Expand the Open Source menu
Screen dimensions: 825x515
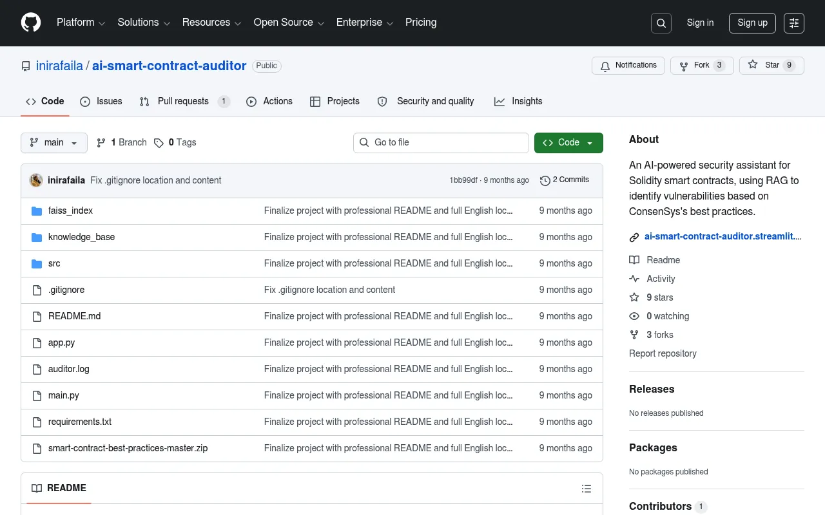(289, 23)
